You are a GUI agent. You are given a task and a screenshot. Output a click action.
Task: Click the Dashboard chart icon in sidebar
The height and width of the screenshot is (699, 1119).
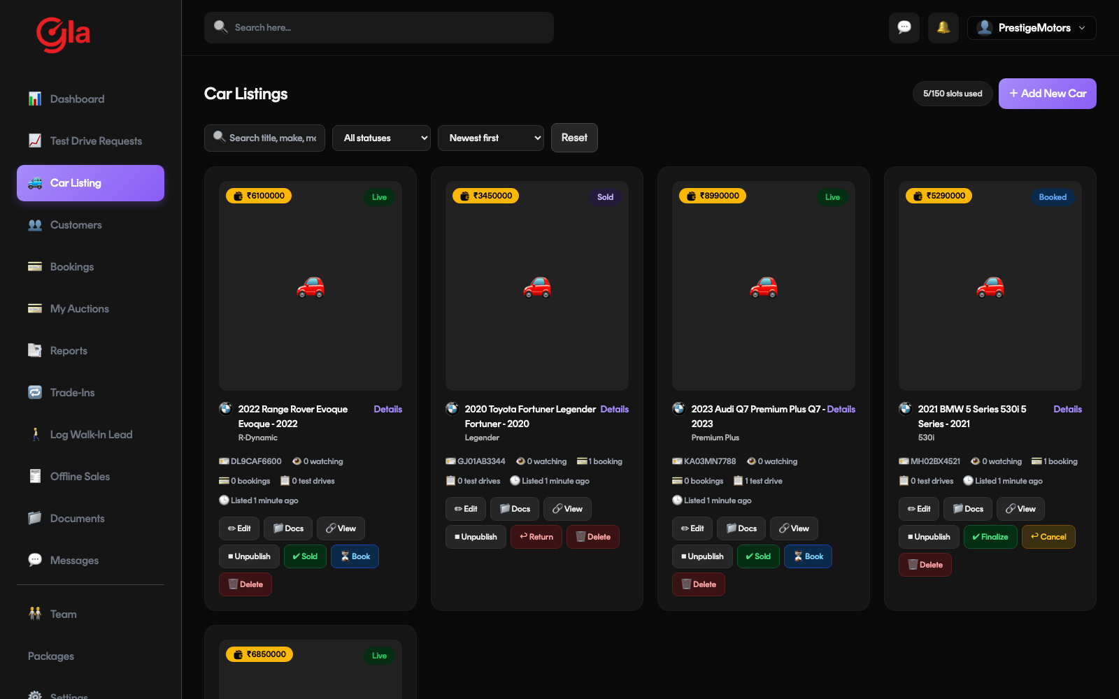pyautogui.click(x=35, y=99)
